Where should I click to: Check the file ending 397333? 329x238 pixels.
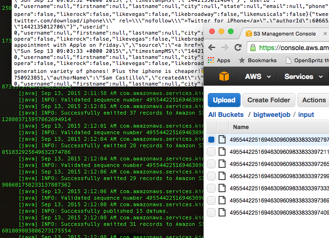click(211, 188)
